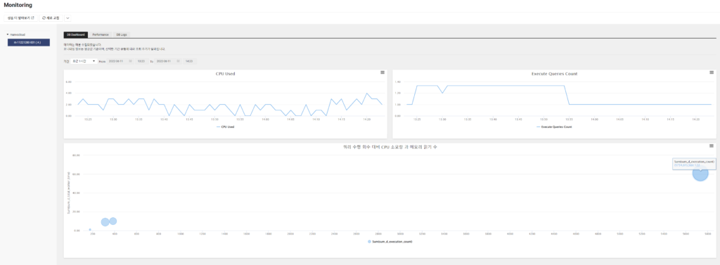Expand the chevron dropdown beside refresh button
This screenshot has width=720, height=265.
pos(68,18)
